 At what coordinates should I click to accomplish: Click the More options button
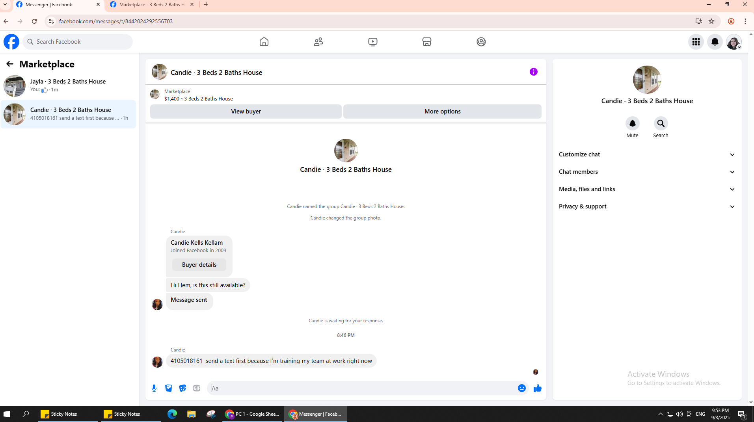[x=442, y=112]
